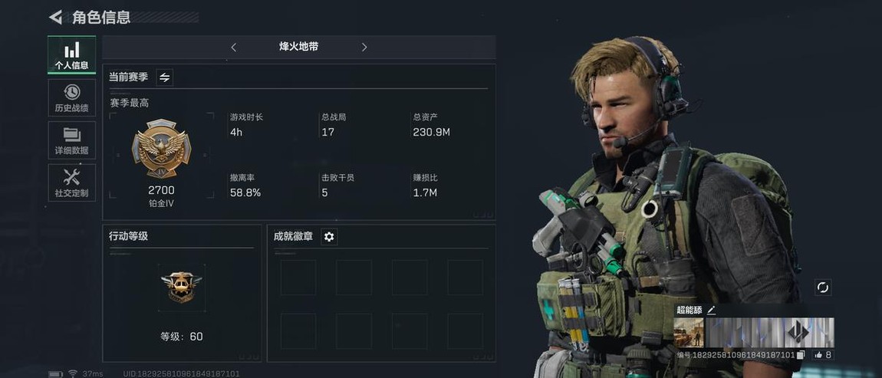Click the blue banner namecard background
Image resolution: width=882 pixels, height=378 pixels.
[x=769, y=333]
